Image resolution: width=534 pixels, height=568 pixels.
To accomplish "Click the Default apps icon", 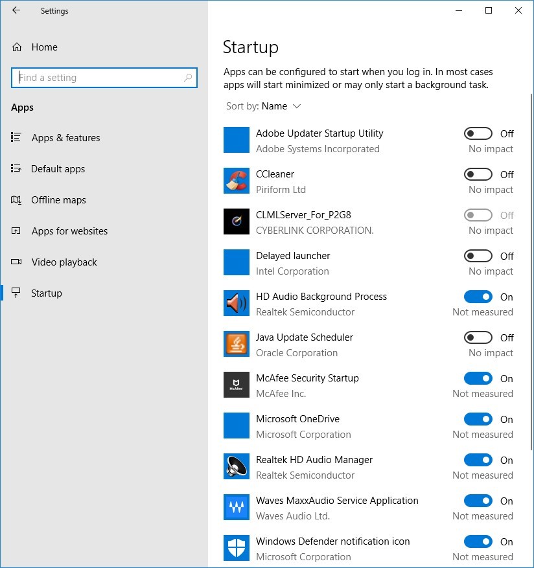I will pos(16,168).
